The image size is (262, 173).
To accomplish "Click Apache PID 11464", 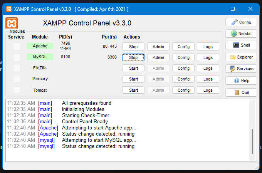I will pos(65,49).
